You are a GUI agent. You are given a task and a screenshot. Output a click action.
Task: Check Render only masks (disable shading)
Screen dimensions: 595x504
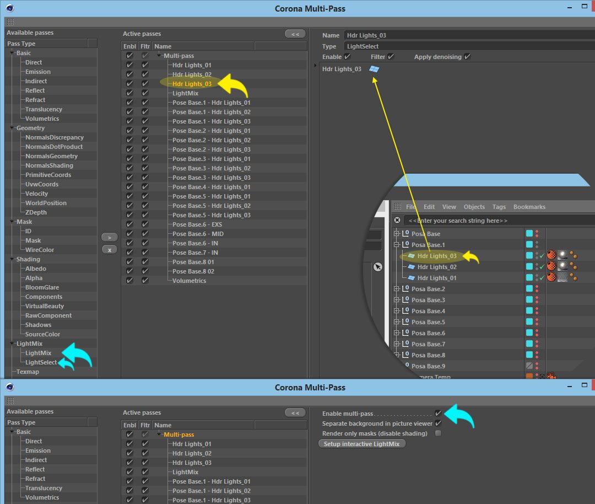coord(439,433)
